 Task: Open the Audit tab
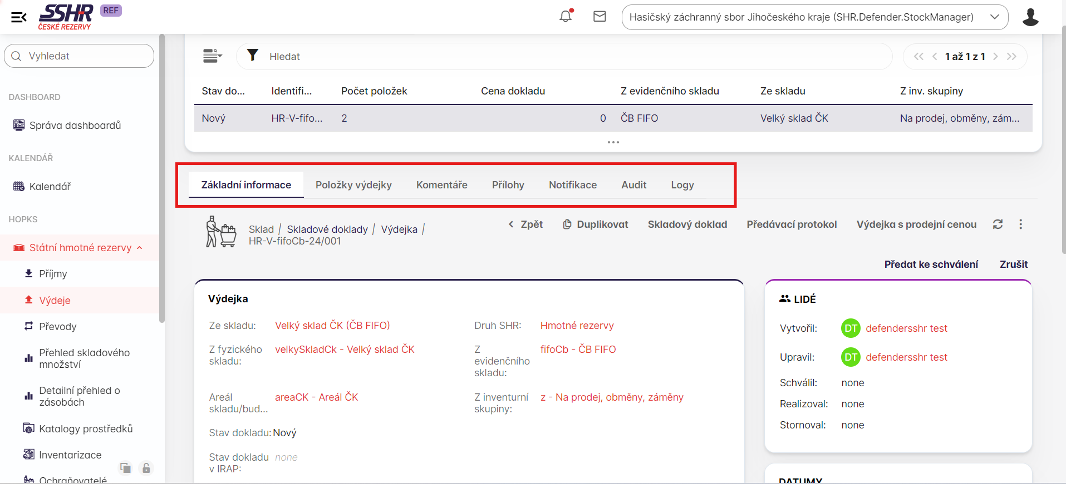(x=633, y=185)
